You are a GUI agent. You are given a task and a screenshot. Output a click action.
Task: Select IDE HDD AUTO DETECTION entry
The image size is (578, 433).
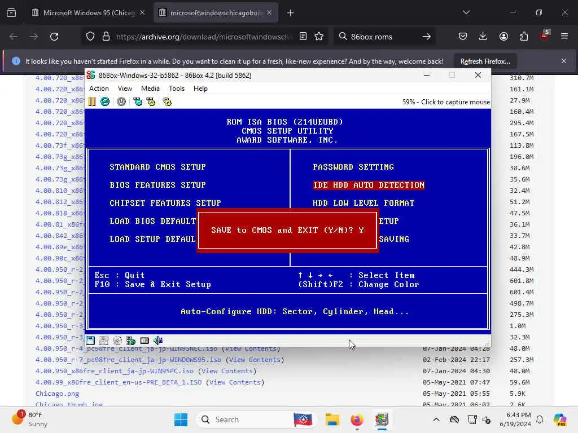tap(369, 185)
